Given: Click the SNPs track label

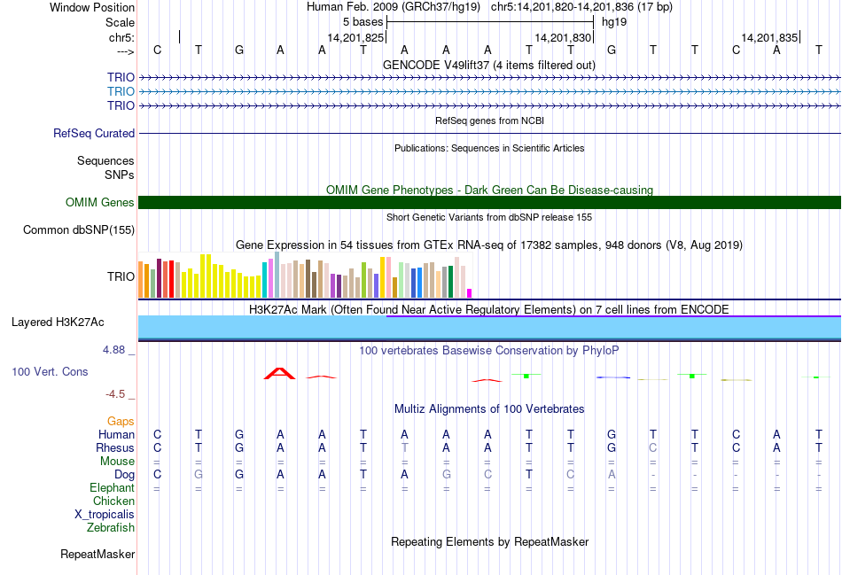Looking at the screenshot, I should [x=120, y=175].
